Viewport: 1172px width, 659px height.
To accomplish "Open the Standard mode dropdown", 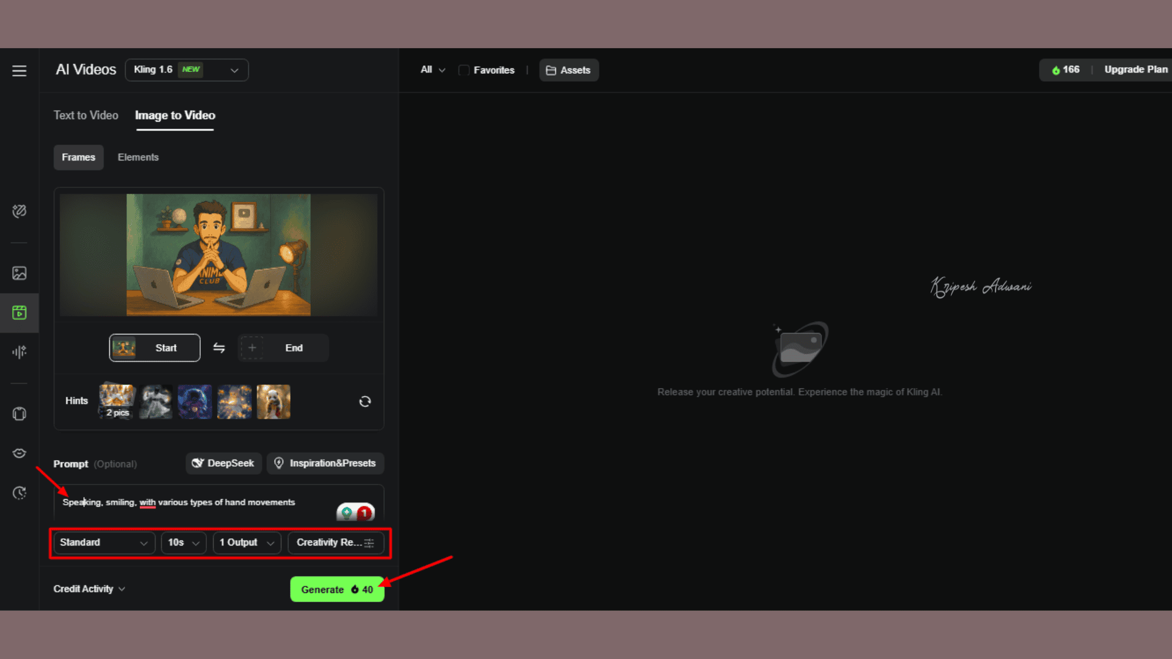I will (x=104, y=542).
